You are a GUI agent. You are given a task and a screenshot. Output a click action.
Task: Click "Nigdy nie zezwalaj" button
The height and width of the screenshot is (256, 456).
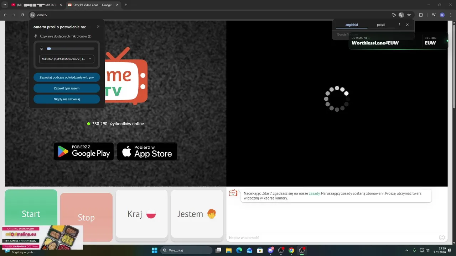pyautogui.click(x=67, y=99)
